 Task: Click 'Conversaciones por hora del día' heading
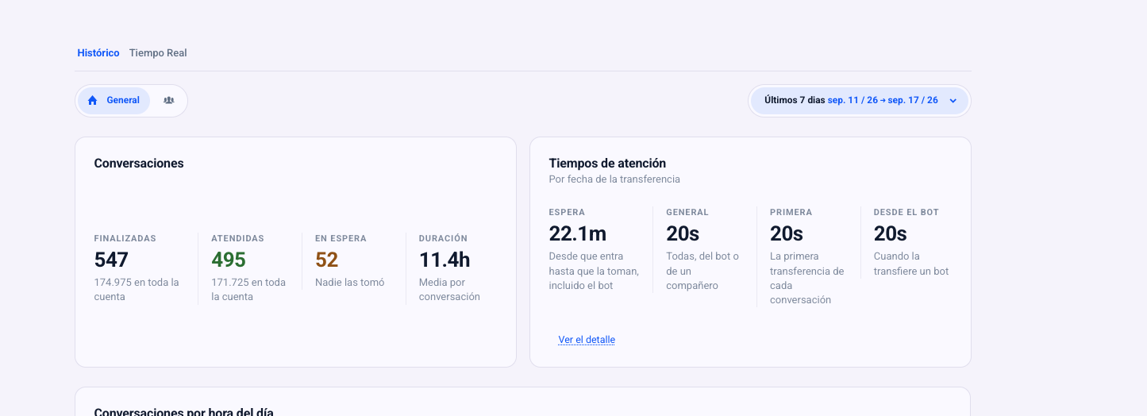click(x=183, y=411)
